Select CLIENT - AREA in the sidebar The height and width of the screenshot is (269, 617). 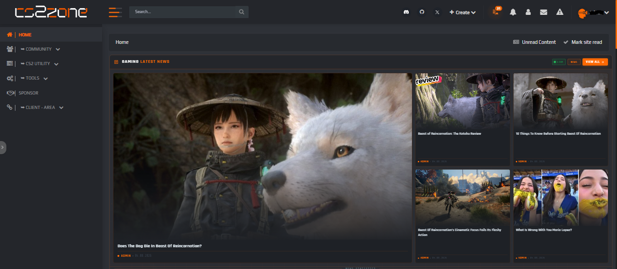pyautogui.click(x=40, y=107)
